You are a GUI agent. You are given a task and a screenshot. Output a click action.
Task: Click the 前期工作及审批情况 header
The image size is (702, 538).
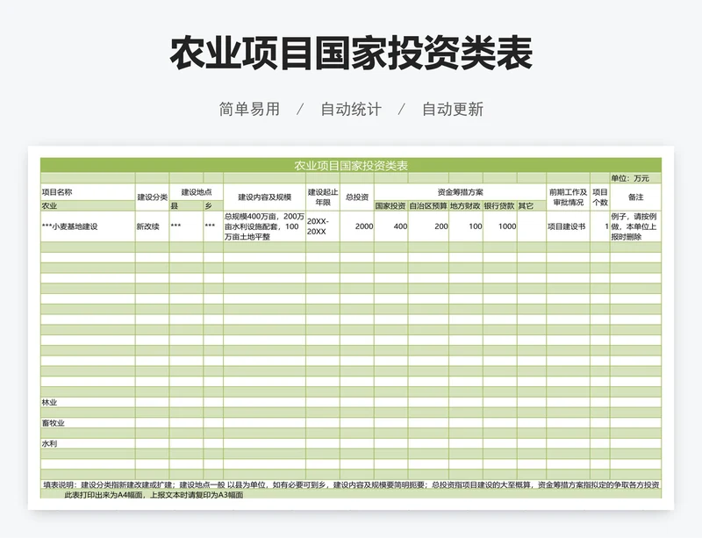tap(568, 197)
